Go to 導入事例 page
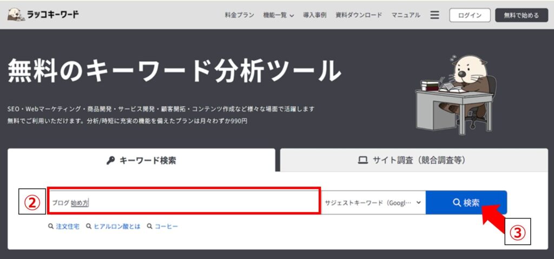This screenshot has width=554, height=259. click(x=315, y=15)
